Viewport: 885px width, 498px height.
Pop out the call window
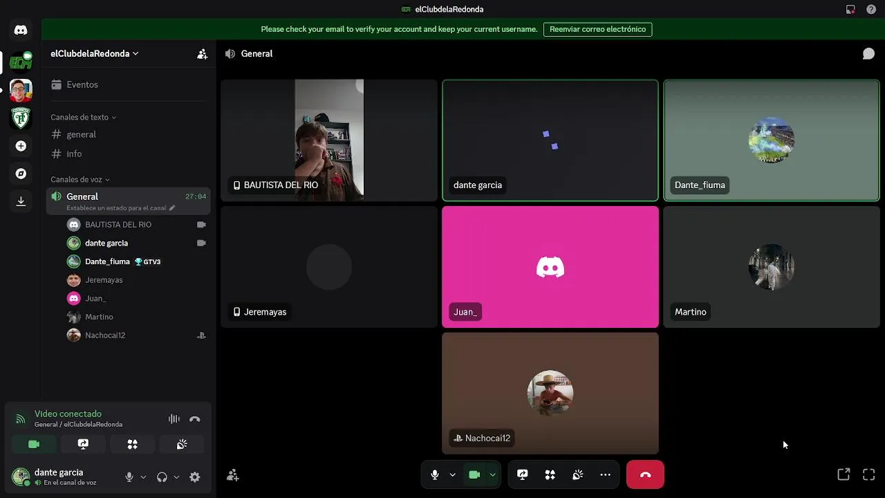844,474
